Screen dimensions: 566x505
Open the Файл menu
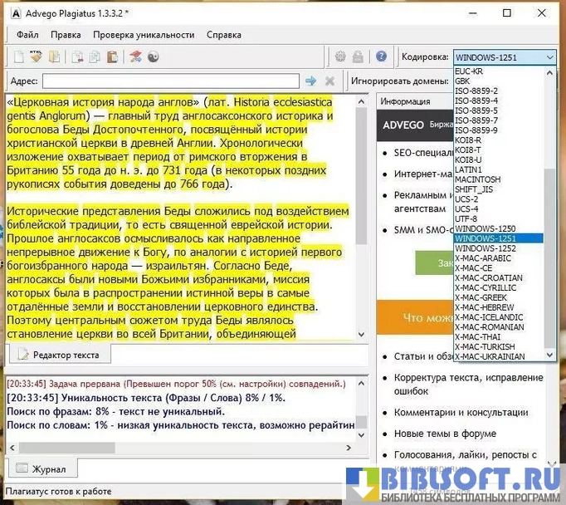pyautogui.click(x=27, y=35)
